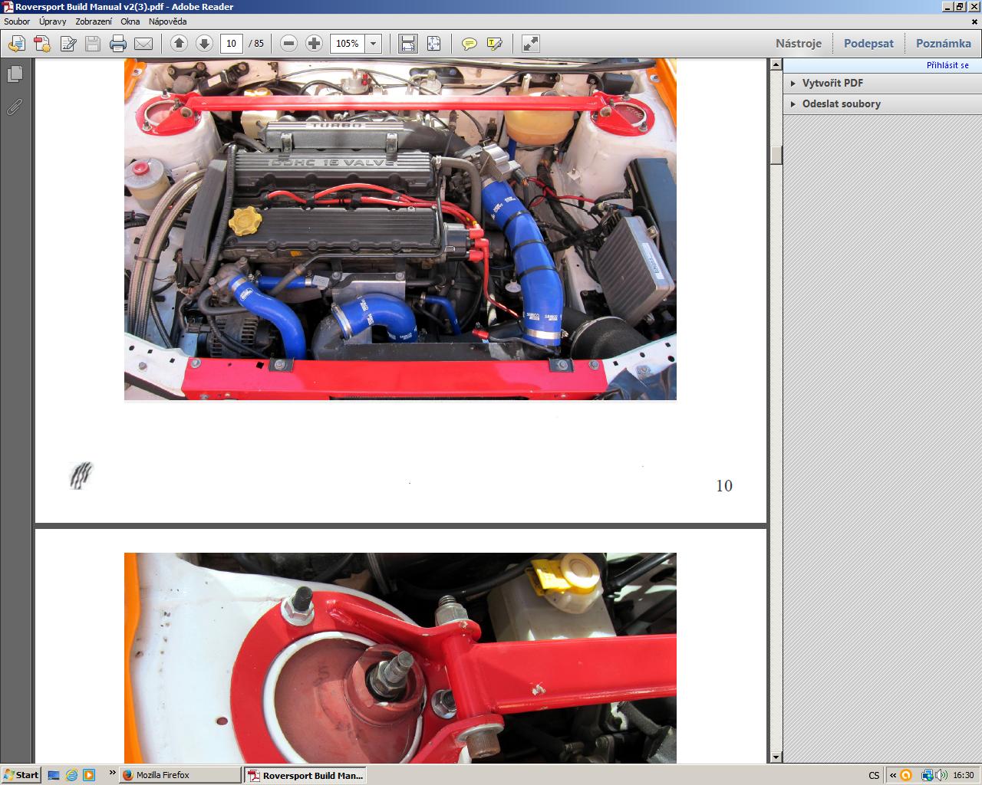Zoom out with the minus button
The height and width of the screenshot is (785, 982).
click(288, 44)
